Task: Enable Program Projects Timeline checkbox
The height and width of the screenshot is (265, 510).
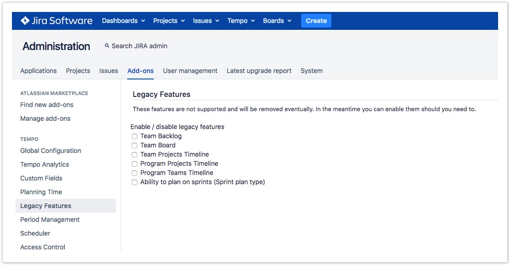Action: point(135,164)
